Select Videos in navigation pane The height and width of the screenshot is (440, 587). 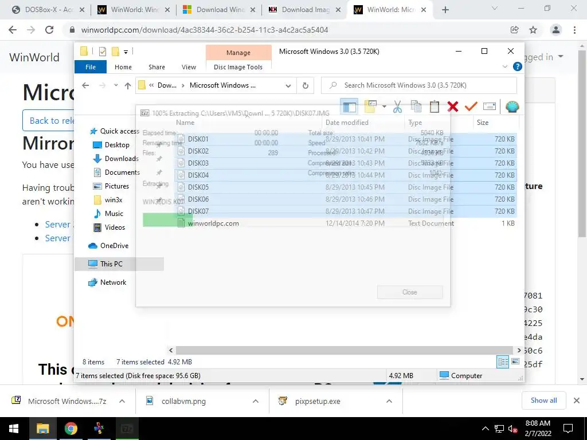pos(115,227)
